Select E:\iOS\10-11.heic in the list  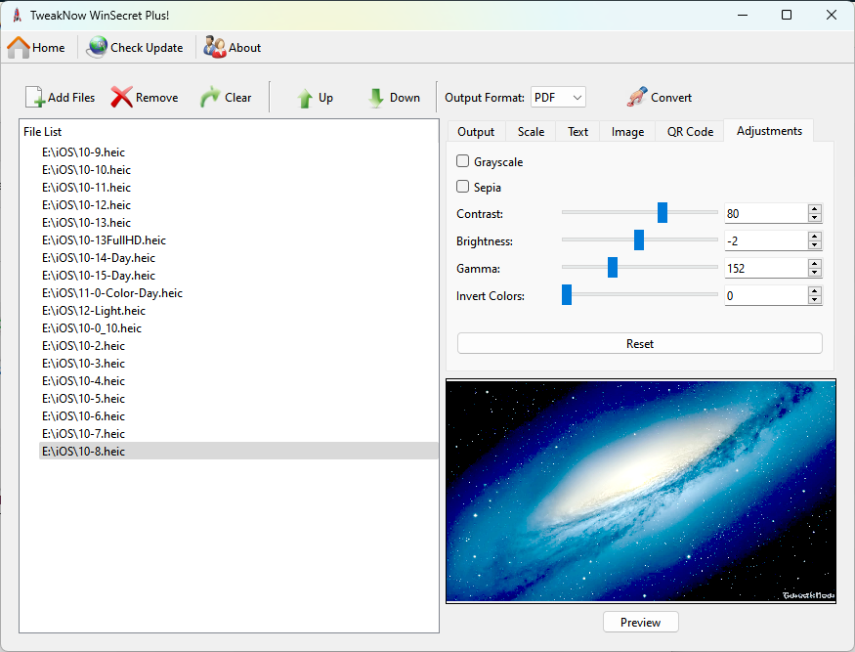point(86,187)
